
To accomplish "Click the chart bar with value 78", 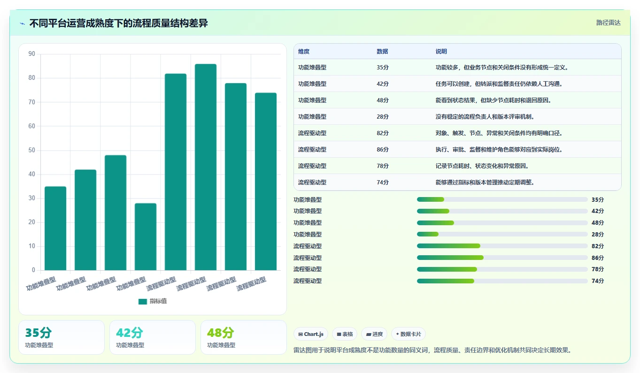I will point(236,177).
